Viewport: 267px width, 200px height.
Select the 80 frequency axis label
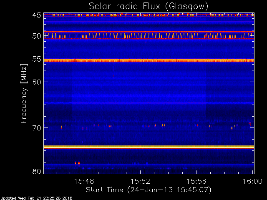pos(37,171)
